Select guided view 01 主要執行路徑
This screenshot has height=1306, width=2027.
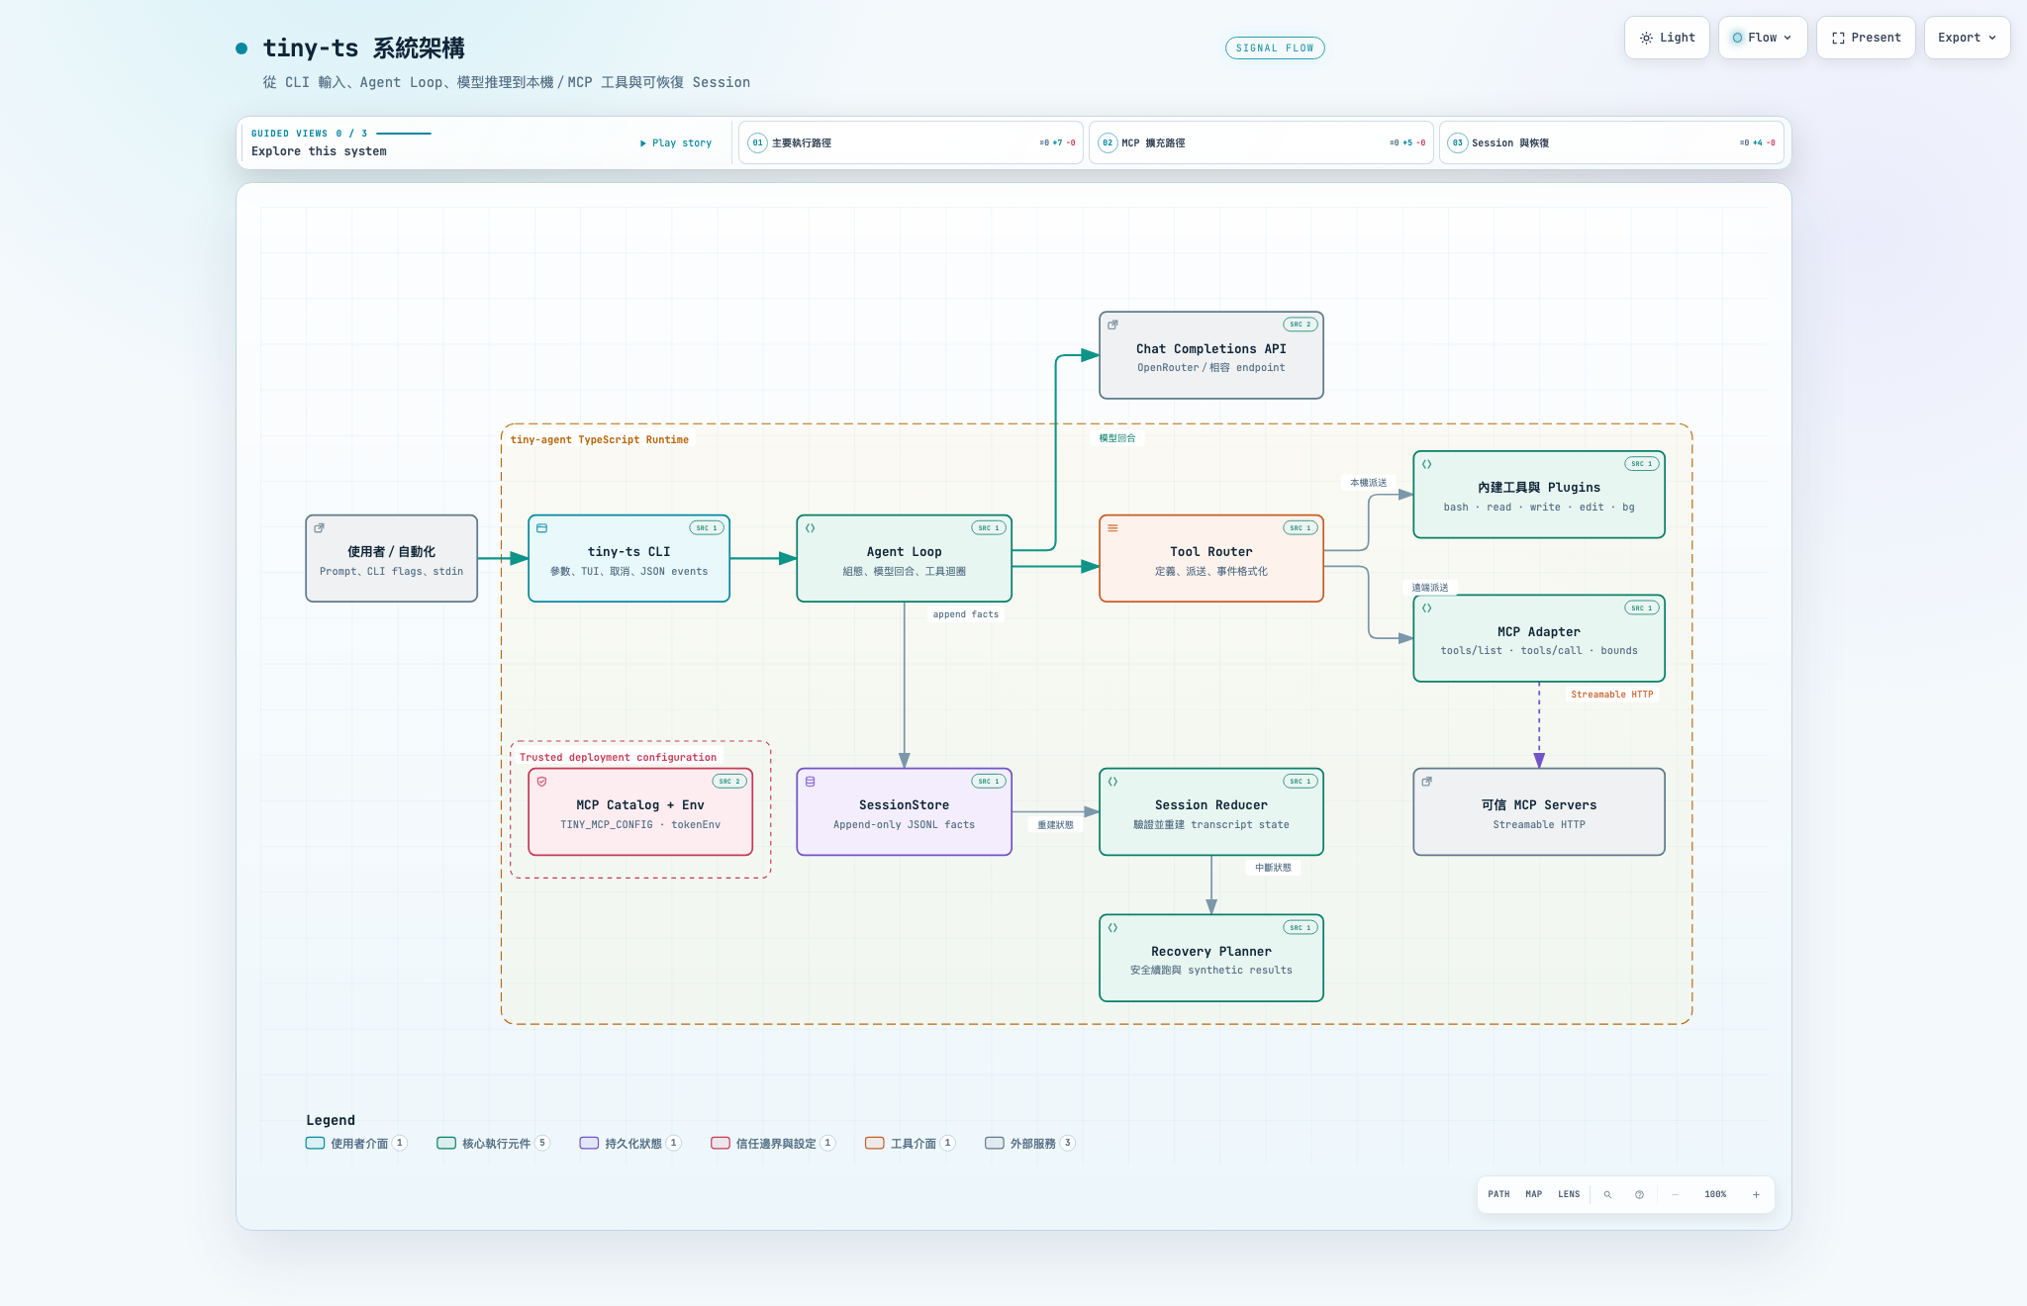click(x=911, y=142)
